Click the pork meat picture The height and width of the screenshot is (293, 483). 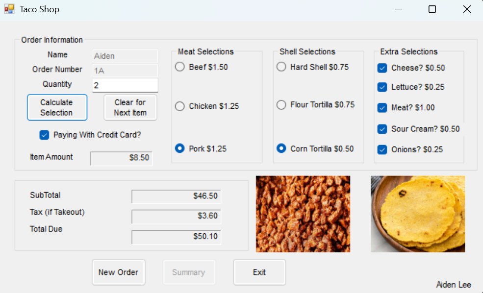click(303, 214)
